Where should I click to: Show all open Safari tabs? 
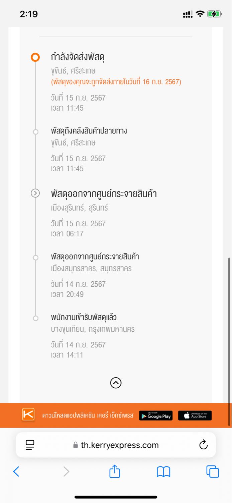tap(213, 472)
